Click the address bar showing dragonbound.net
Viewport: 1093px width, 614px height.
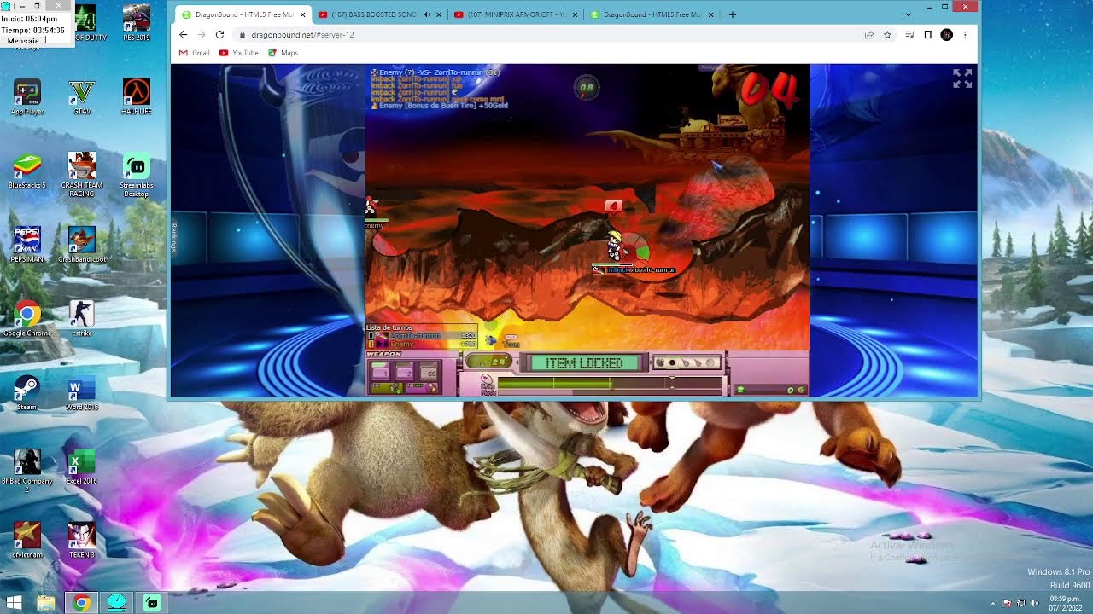(x=546, y=35)
